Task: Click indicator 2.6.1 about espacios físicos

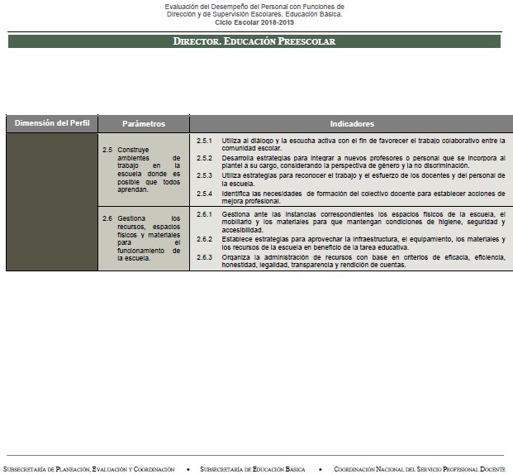Action: tap(351, 222)
